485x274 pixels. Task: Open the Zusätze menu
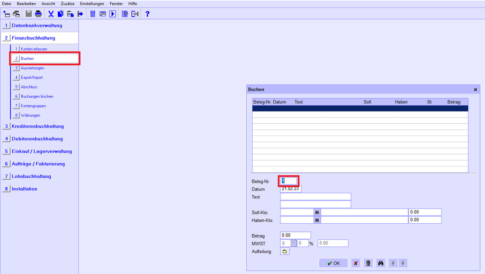[67, 3]
